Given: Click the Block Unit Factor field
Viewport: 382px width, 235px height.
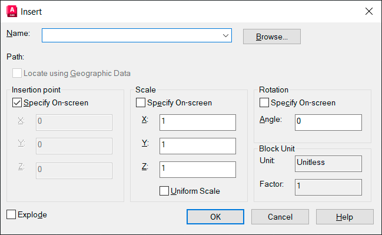Looking at the screenshot, I should pyautogui.click(x=328, y=187).
